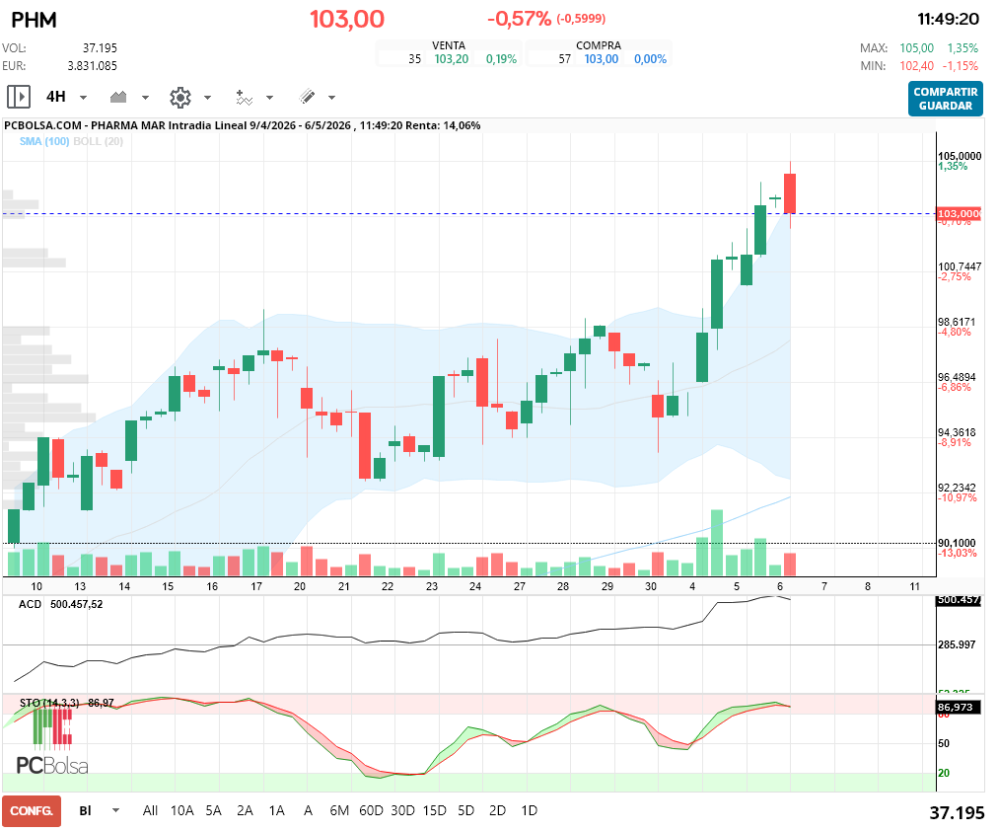The height and width of the screenshot is (832, 998).
Task: Click the VENTA price 103,20
Action: tap(452, 59)
